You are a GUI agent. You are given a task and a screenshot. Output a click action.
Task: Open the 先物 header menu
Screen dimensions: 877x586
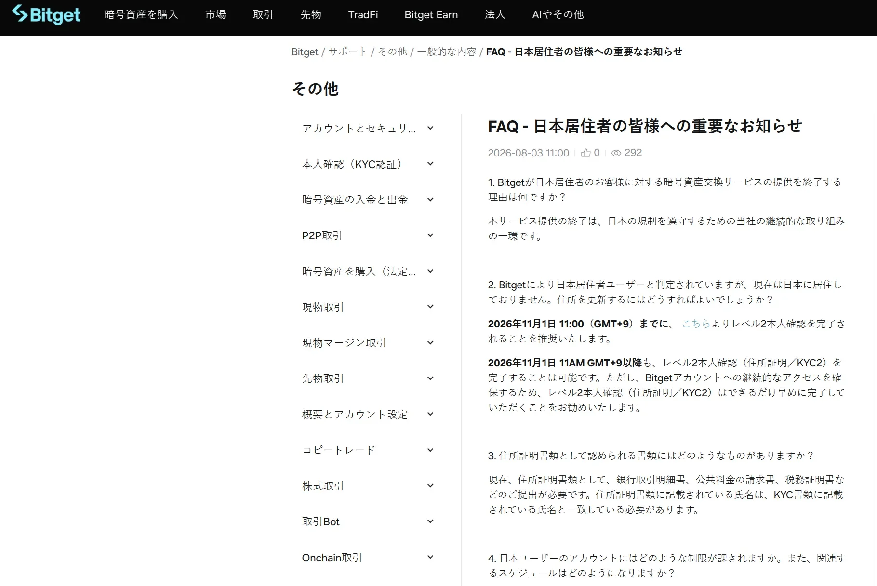(311, 14)
